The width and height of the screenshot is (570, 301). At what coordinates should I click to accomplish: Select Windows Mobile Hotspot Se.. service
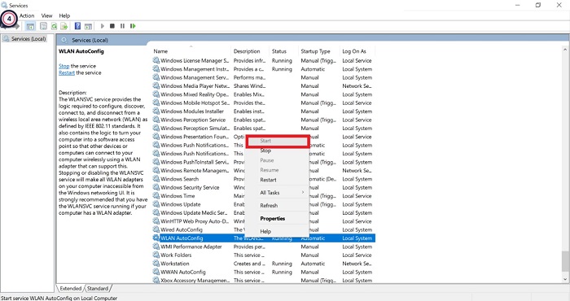coord(195,103)
